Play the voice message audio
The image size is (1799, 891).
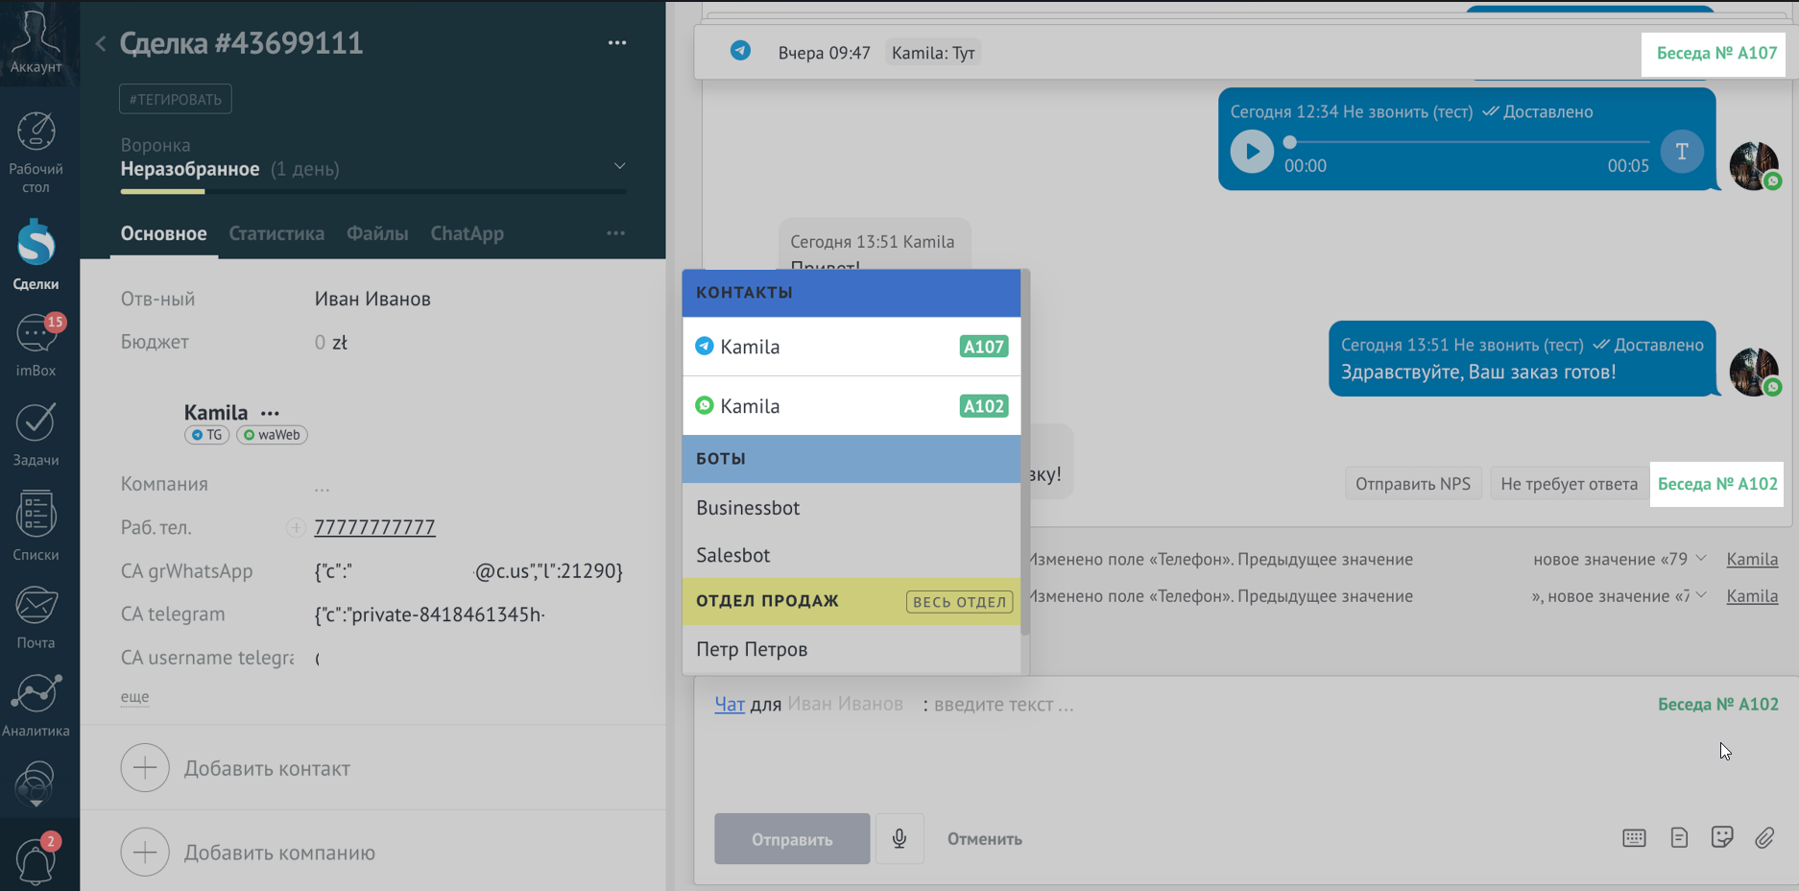click(x=1252, y=152)
